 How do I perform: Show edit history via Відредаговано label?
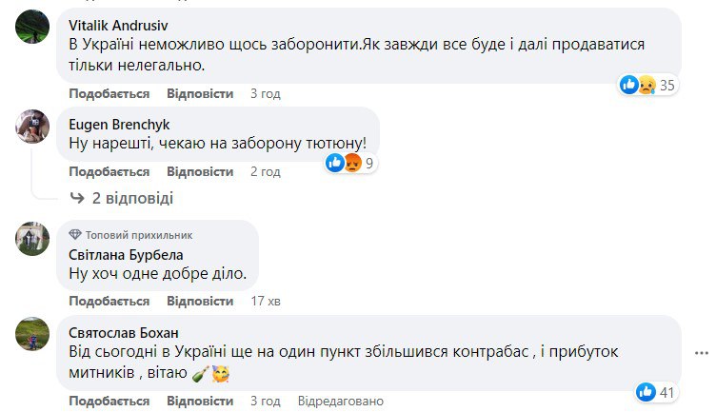tap(341, 399)
